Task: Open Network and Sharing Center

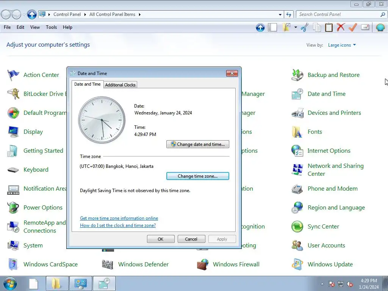Action: [x=328, y=170]
